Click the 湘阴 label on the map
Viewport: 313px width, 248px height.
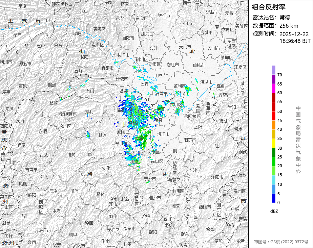coord(173,151)
